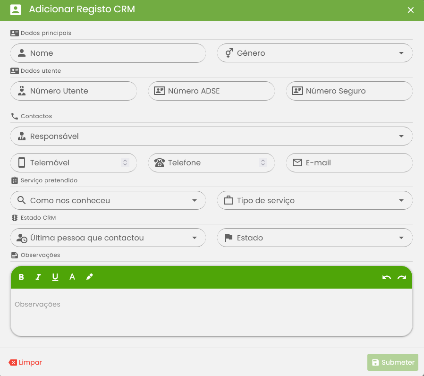Image resolution: width=424 pixels, height=376 pixels.
Task: Redo the last edit in the editor
Action: (x=402, y=277)
